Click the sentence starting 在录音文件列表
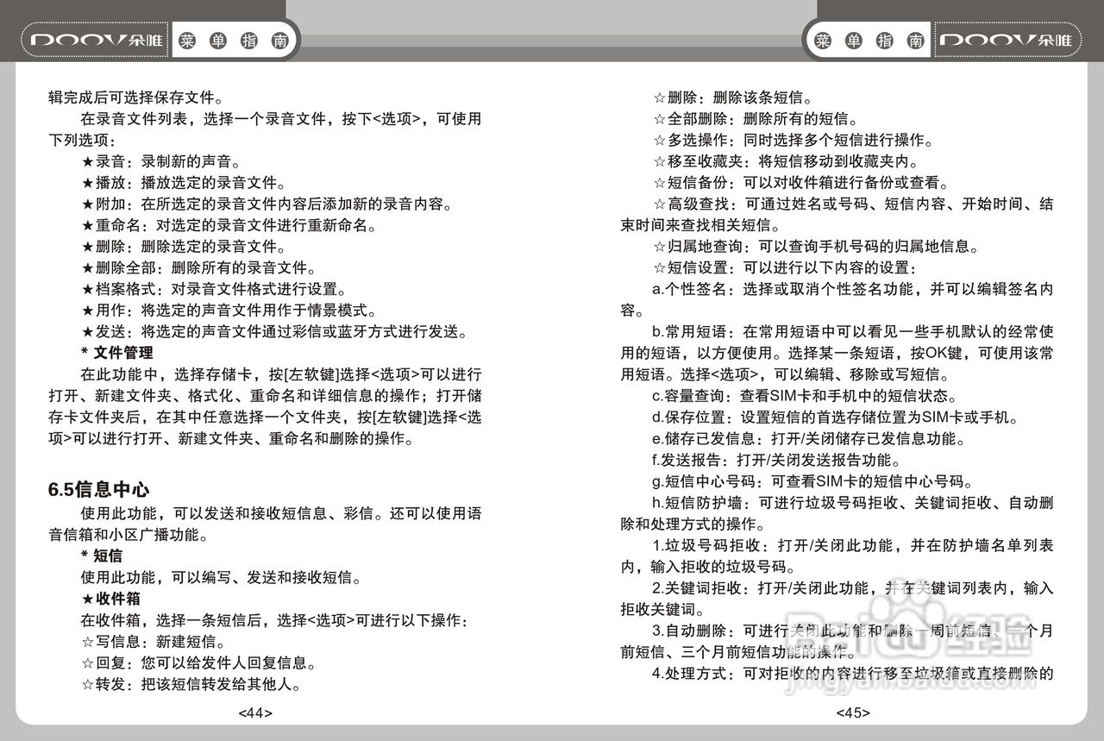The width and height of the screenshot is (1104, 741). (x=265, y=129)
